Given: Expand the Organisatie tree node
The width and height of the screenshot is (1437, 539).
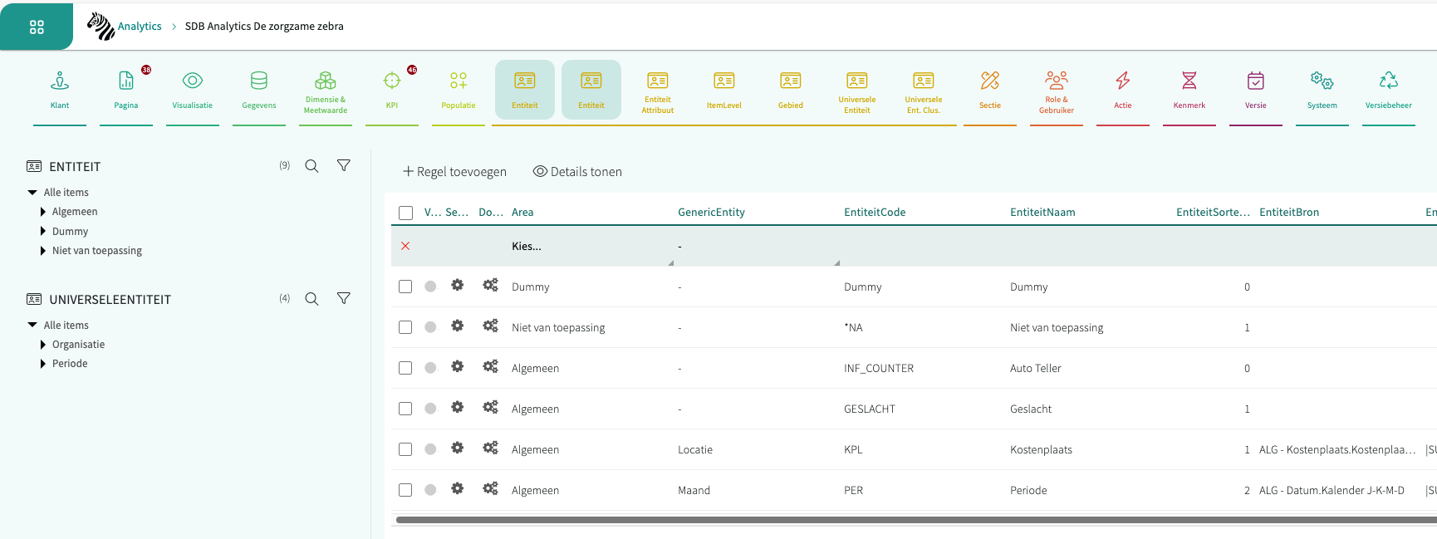Looking at the screenshot, I should pos(43,345).
